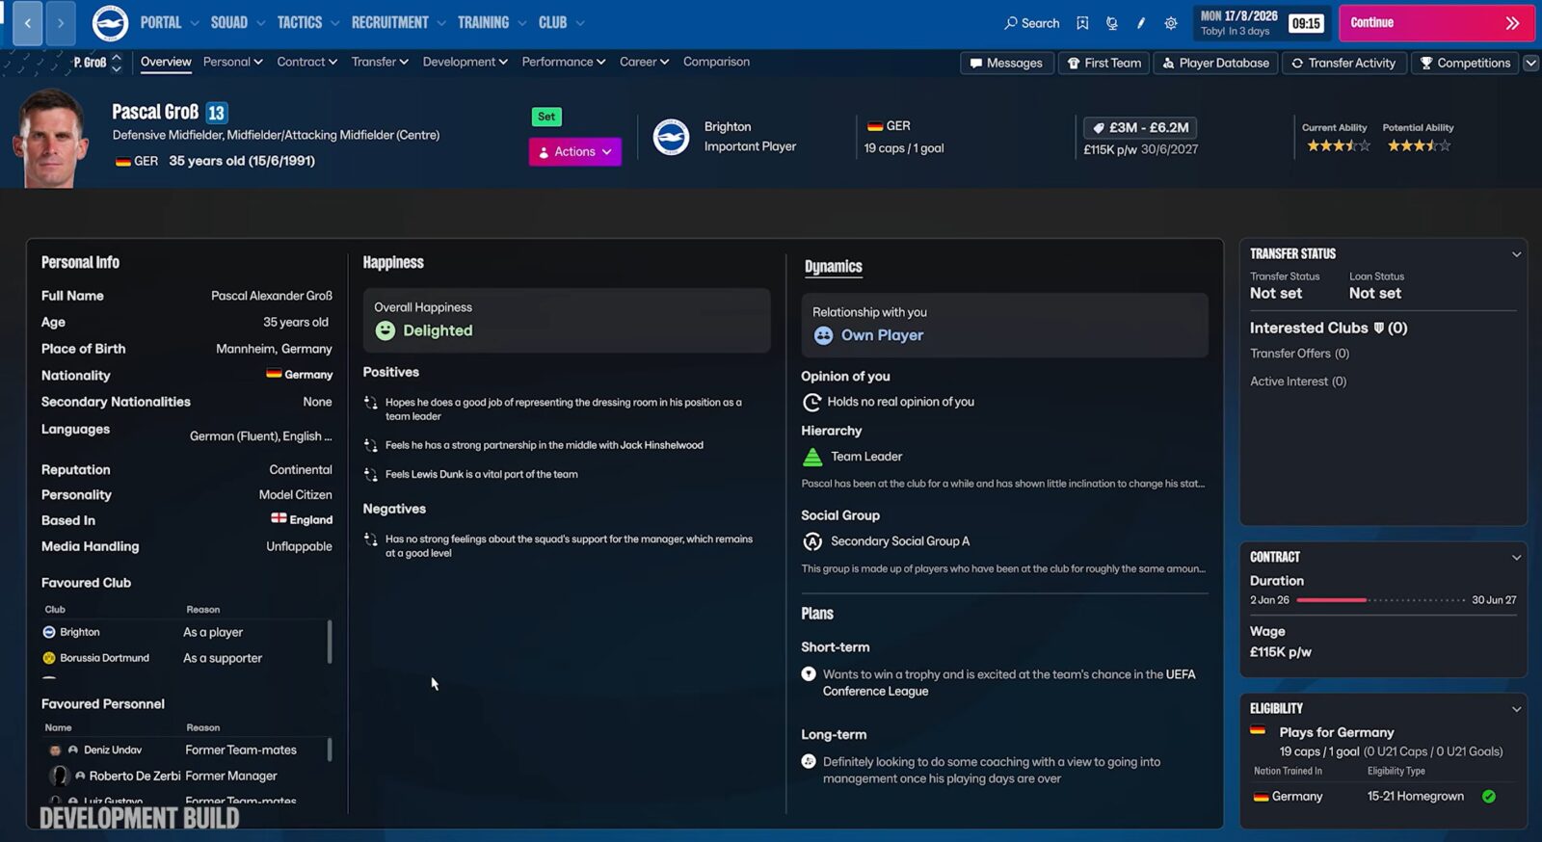The width and height of the screenshot is (1542, 842).
Task: Cycle players with the P. Groß arrows
Action: pyautogui.click(x=117, y=63)
